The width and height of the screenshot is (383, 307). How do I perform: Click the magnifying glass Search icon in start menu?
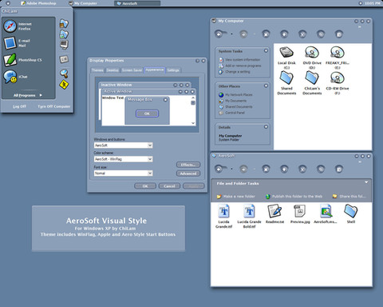(64, 74)
